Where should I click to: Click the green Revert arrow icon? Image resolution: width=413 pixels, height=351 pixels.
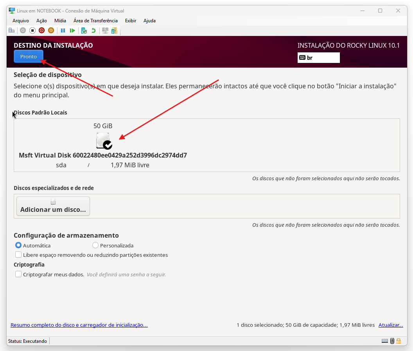(x=93, y=30)
